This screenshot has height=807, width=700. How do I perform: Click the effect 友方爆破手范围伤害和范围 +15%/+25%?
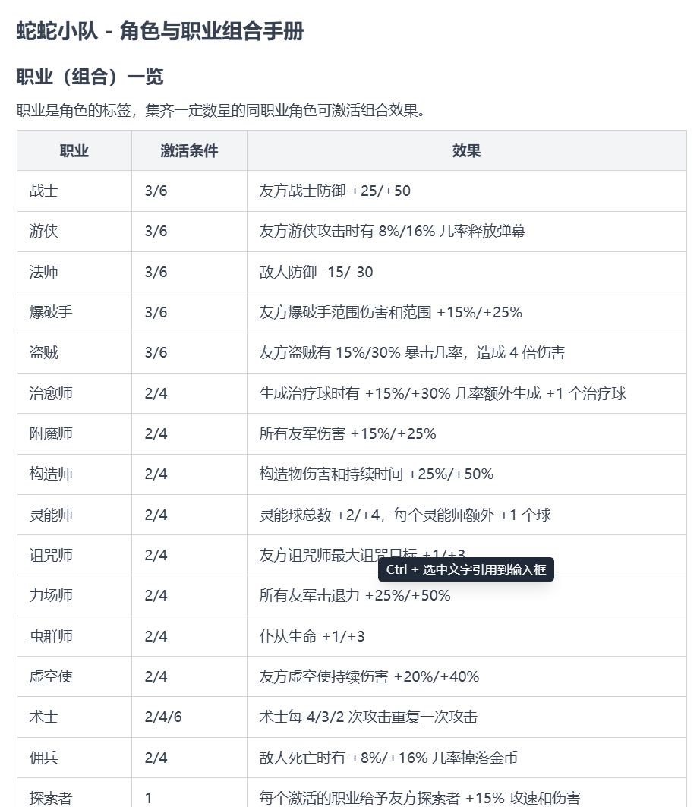391,312
